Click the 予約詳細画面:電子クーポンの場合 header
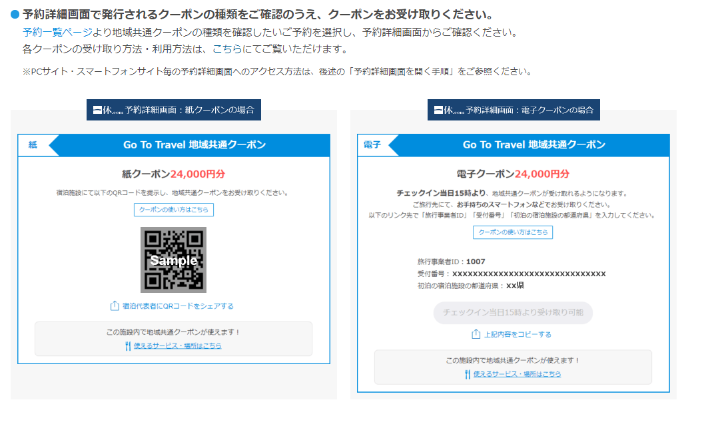This screenshot has height=428, width=718. 514,110
